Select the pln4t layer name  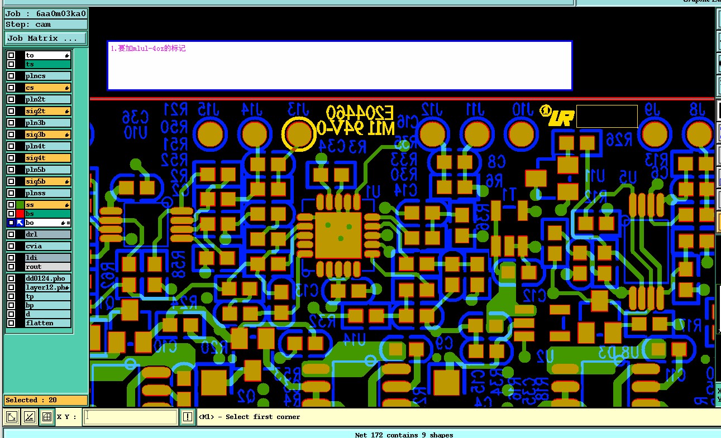(48, 146)
